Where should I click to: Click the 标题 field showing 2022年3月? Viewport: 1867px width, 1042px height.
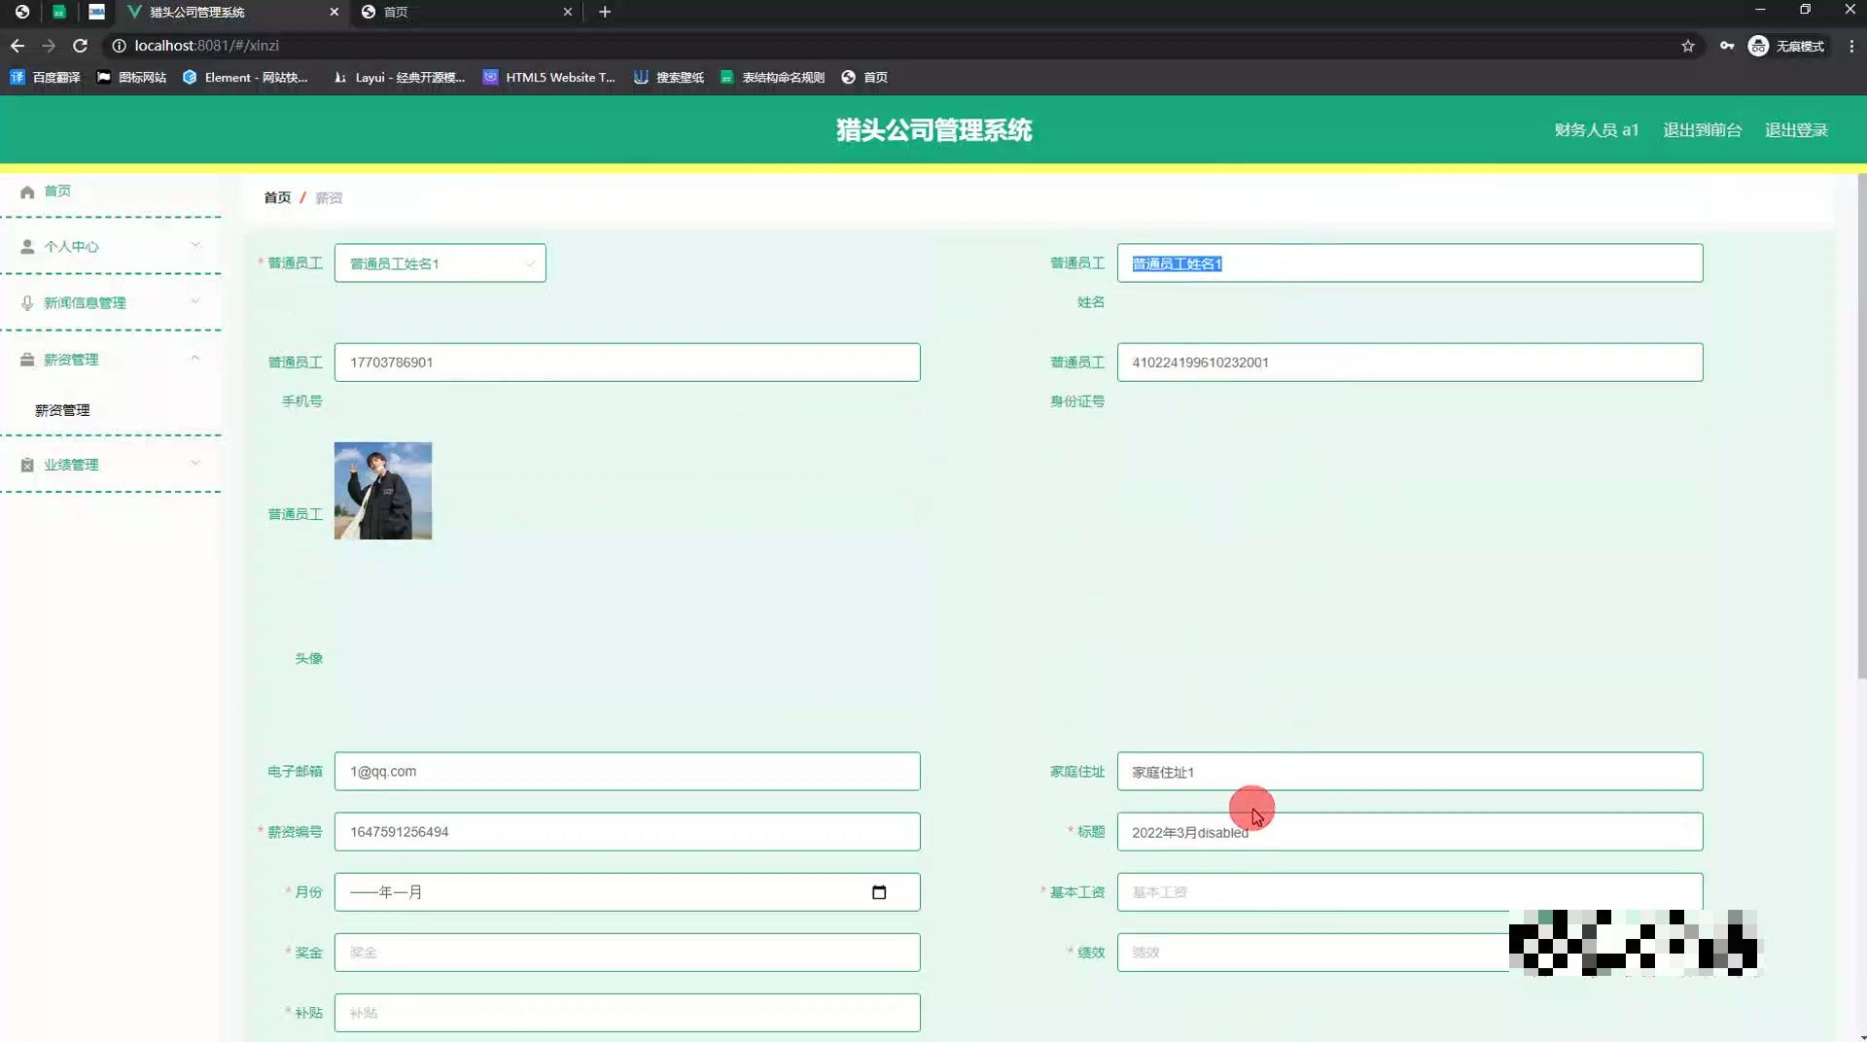1410,832
